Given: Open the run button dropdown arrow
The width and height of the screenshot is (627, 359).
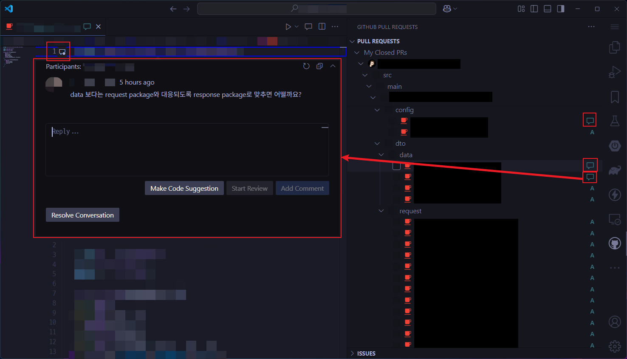Looking at the screenshot, I should 297,27.
